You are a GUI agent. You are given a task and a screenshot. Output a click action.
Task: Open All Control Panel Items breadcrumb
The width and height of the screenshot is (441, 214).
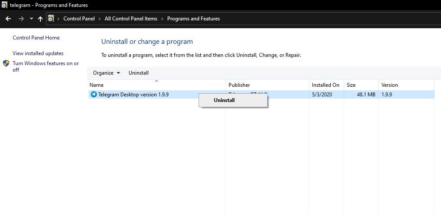point(131,19)
